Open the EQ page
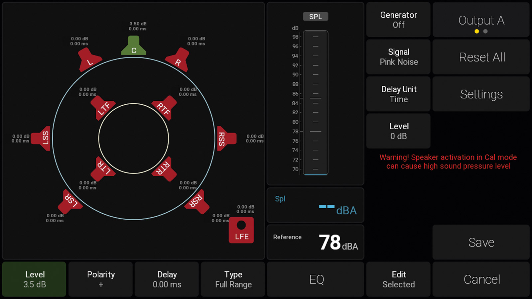532x299 pixels. click(316, 279)
